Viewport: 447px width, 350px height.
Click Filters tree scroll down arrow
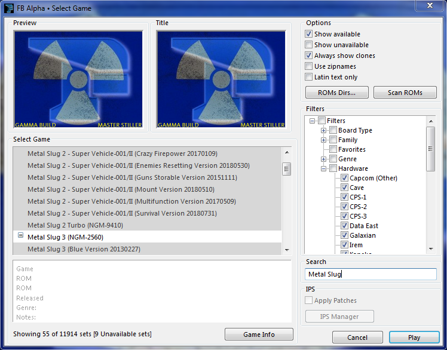(431, 249)
